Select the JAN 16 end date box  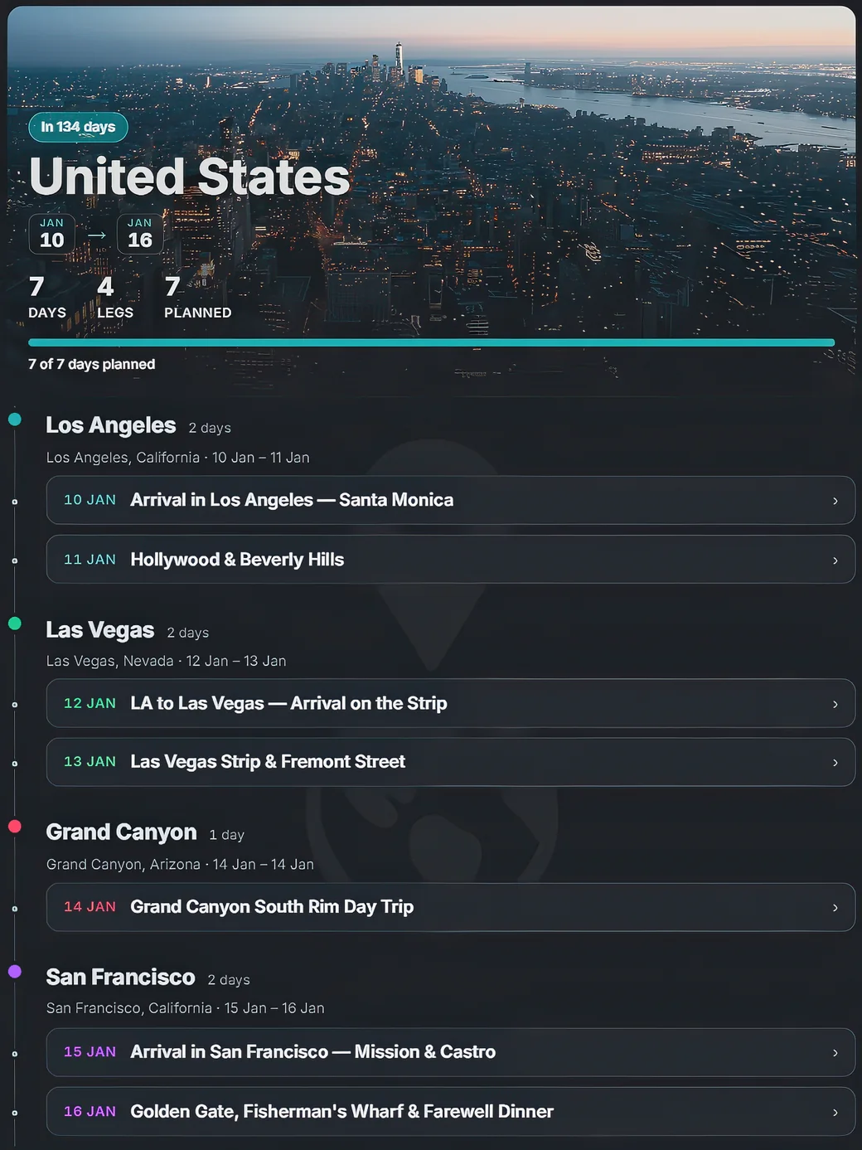(x=140, y=234)
